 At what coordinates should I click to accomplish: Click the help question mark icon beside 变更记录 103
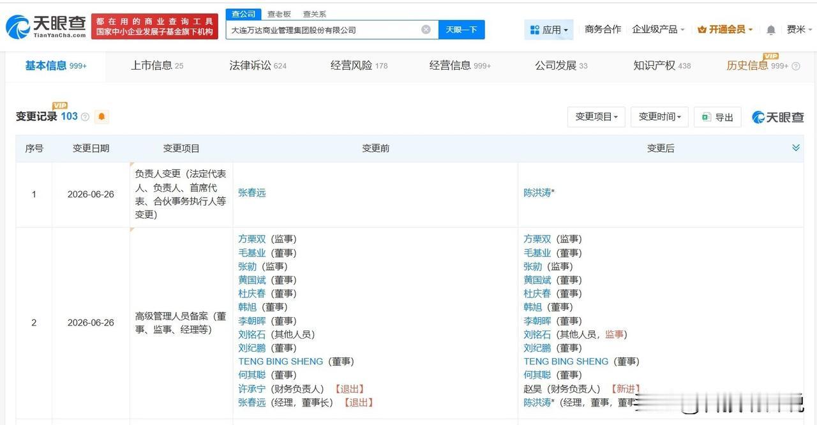pos(85,117)
